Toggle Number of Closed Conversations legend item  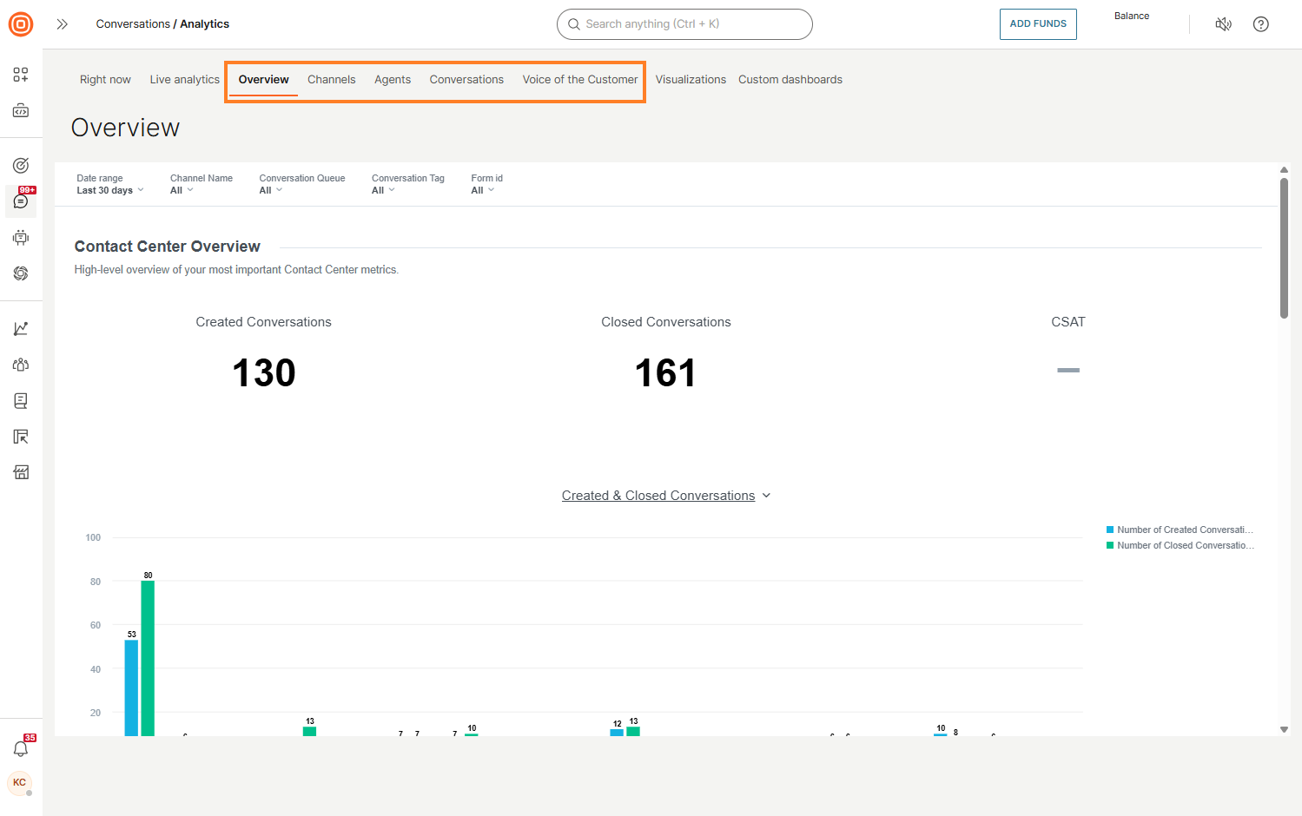pyautogui.click(x=1180, y=545)
